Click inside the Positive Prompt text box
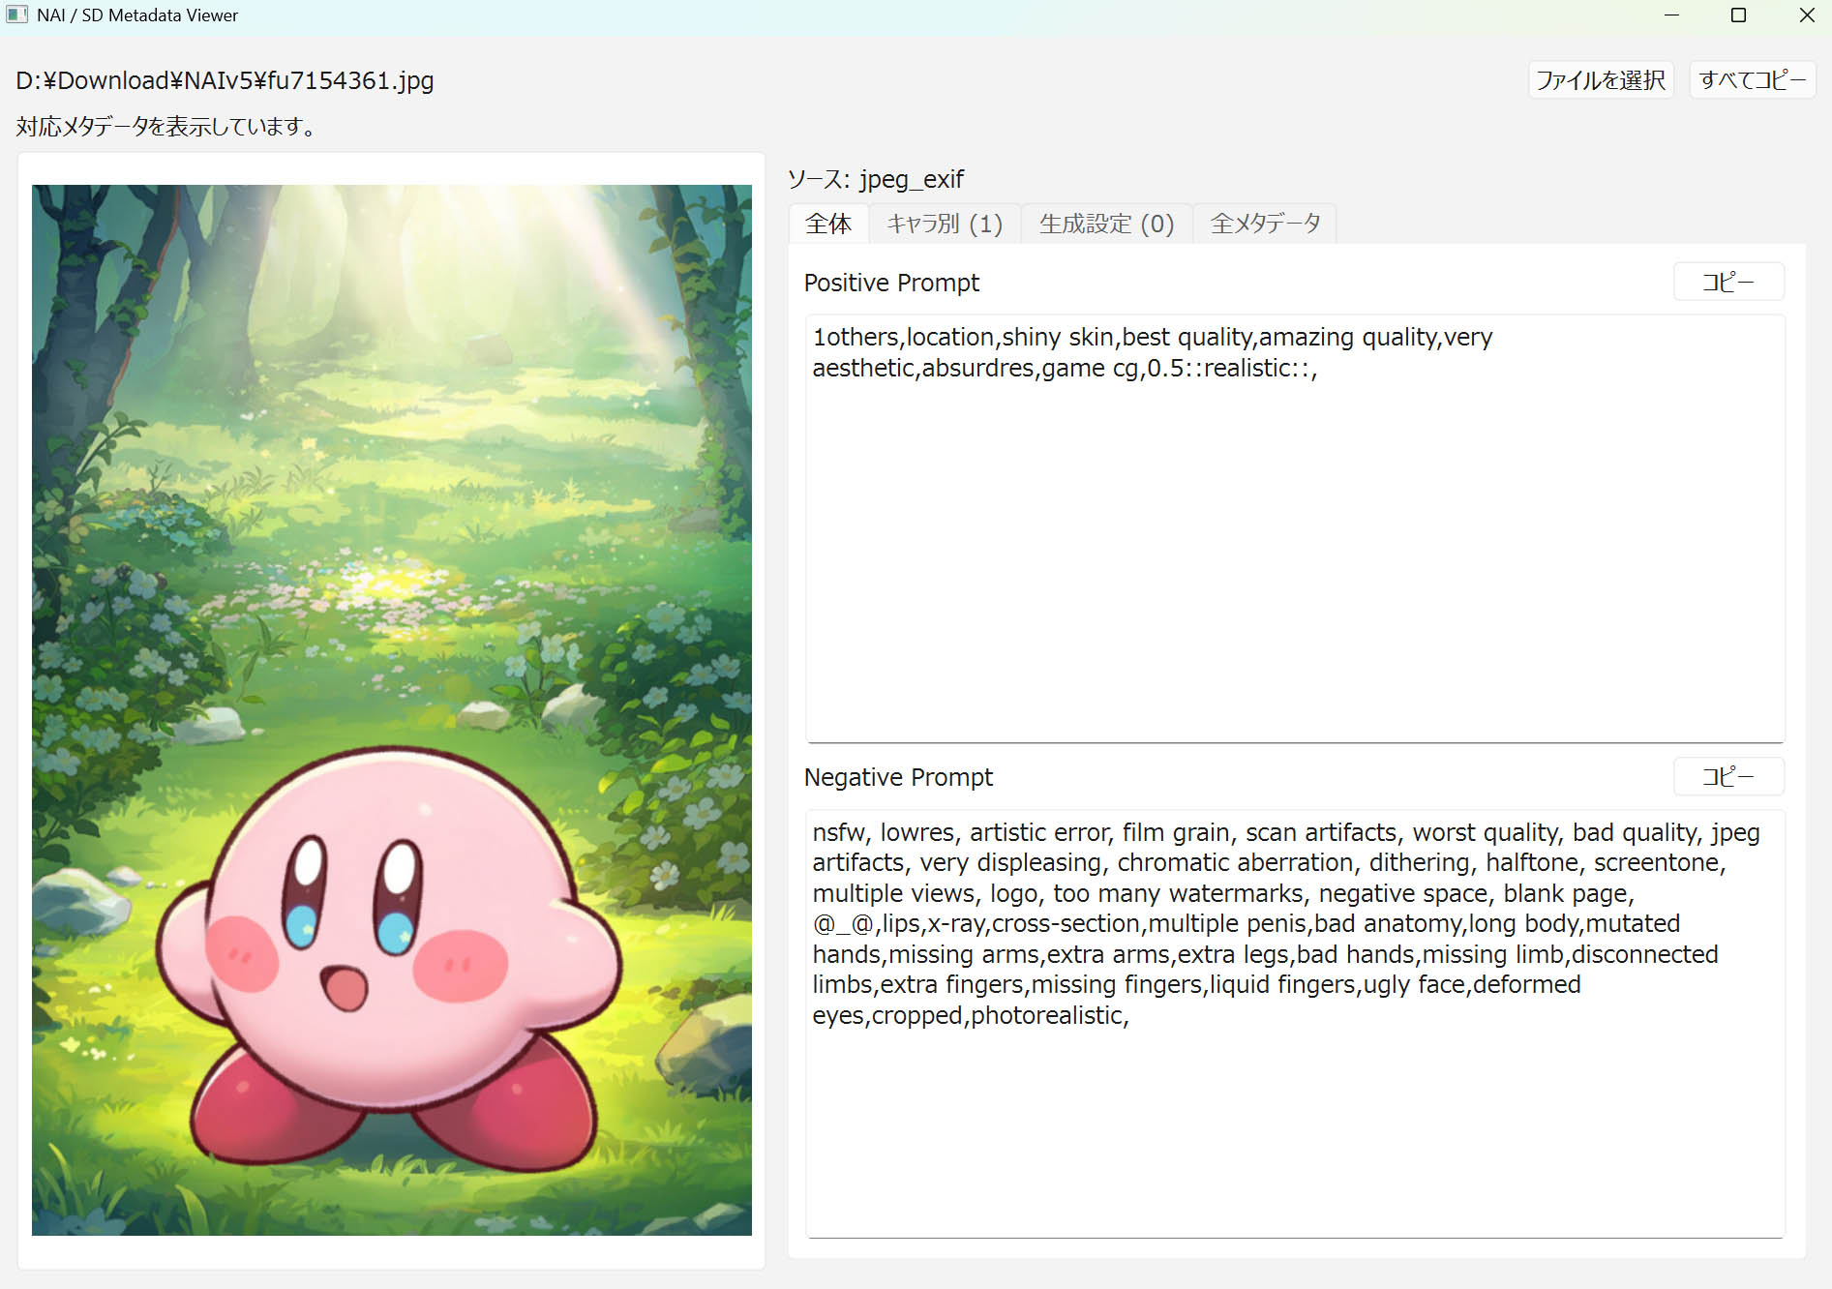 (1295, 528)
